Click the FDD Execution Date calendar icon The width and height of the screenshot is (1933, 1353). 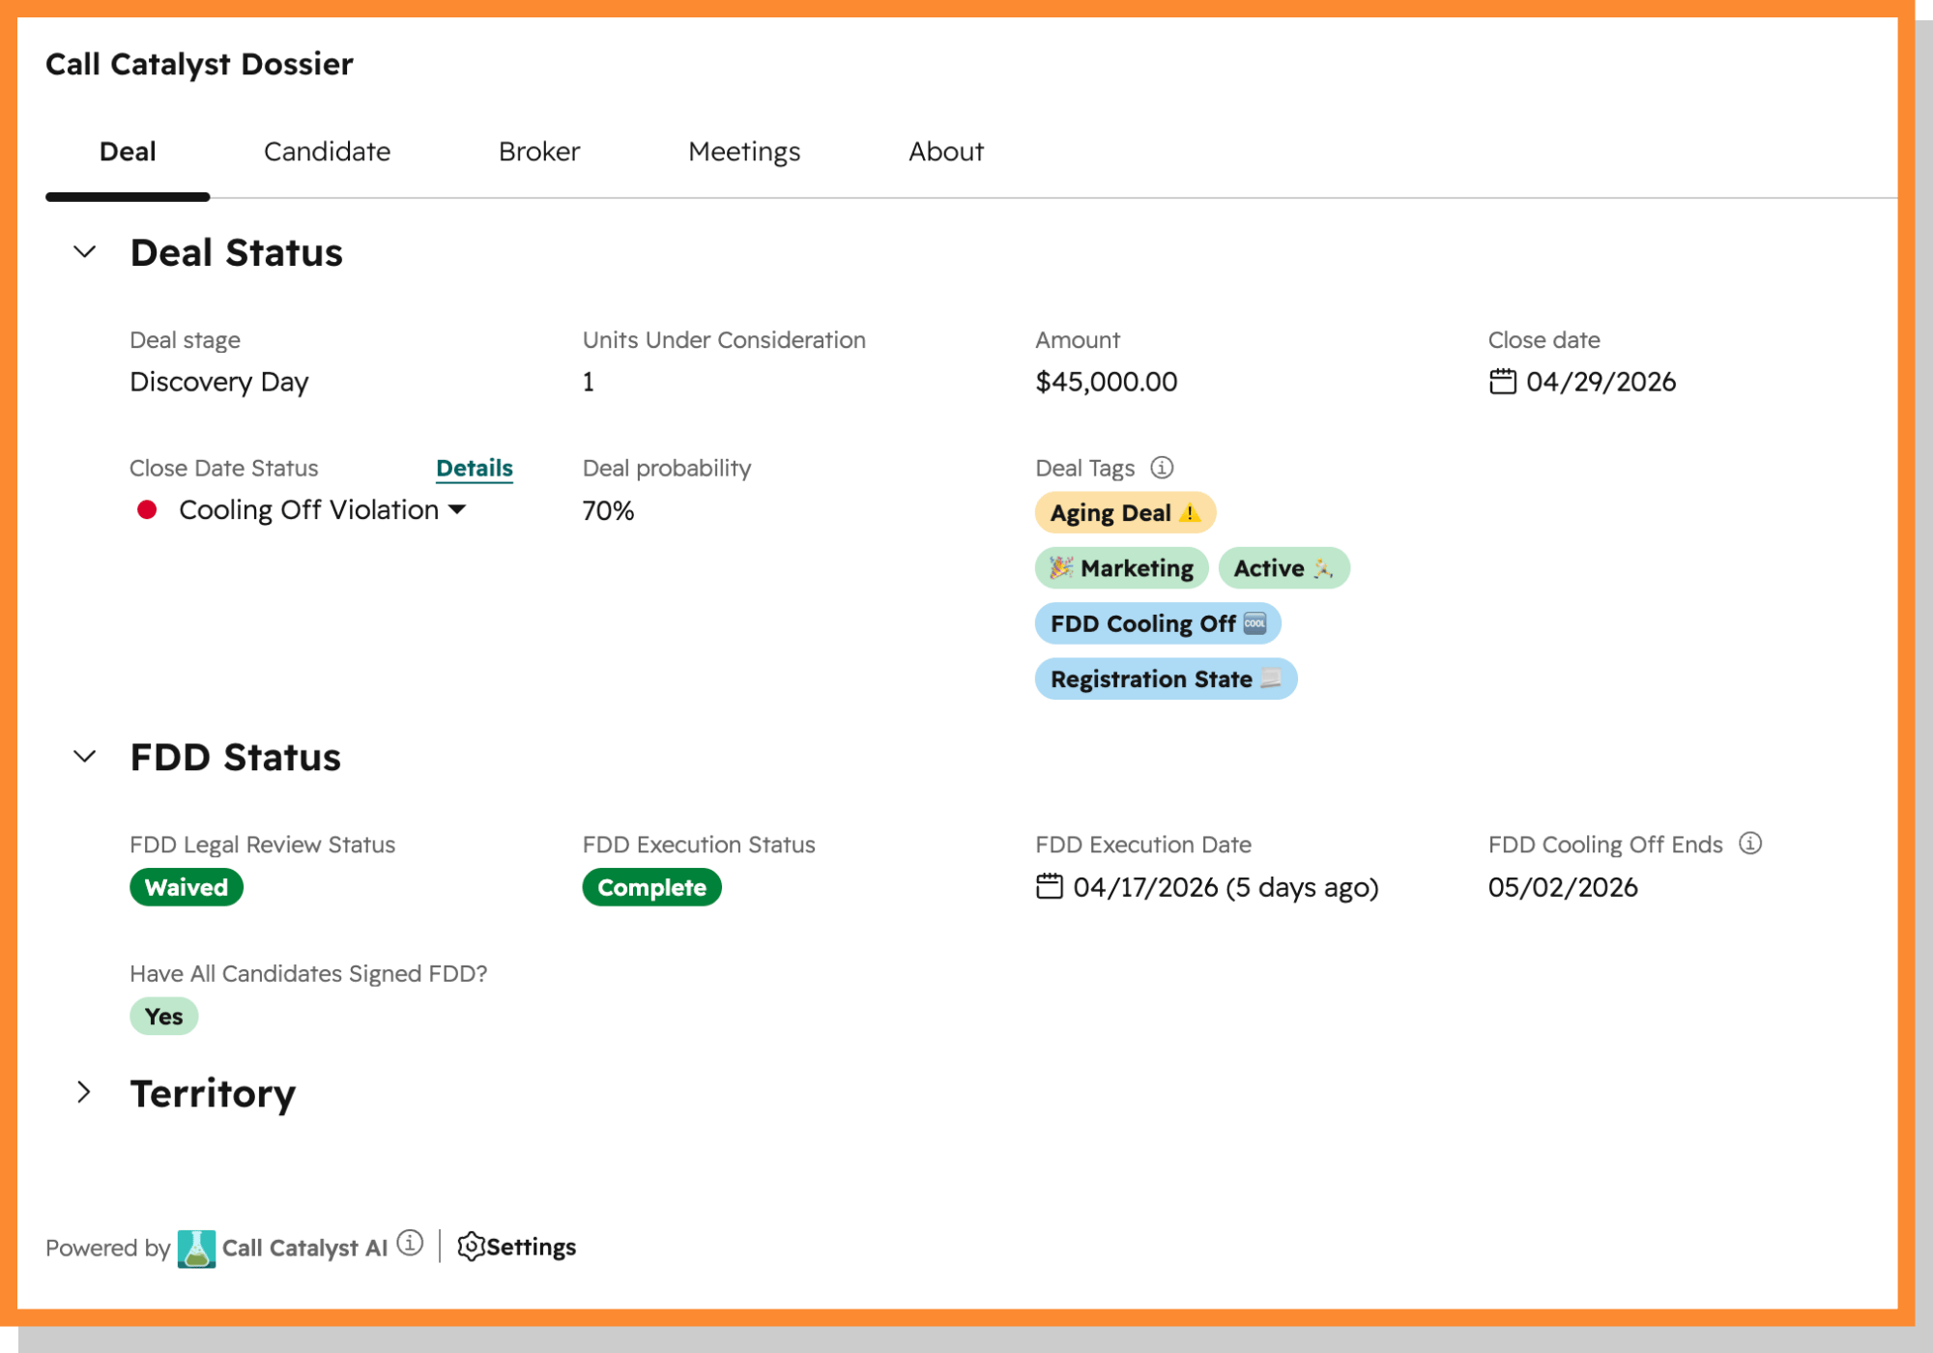coord(1049,886)
